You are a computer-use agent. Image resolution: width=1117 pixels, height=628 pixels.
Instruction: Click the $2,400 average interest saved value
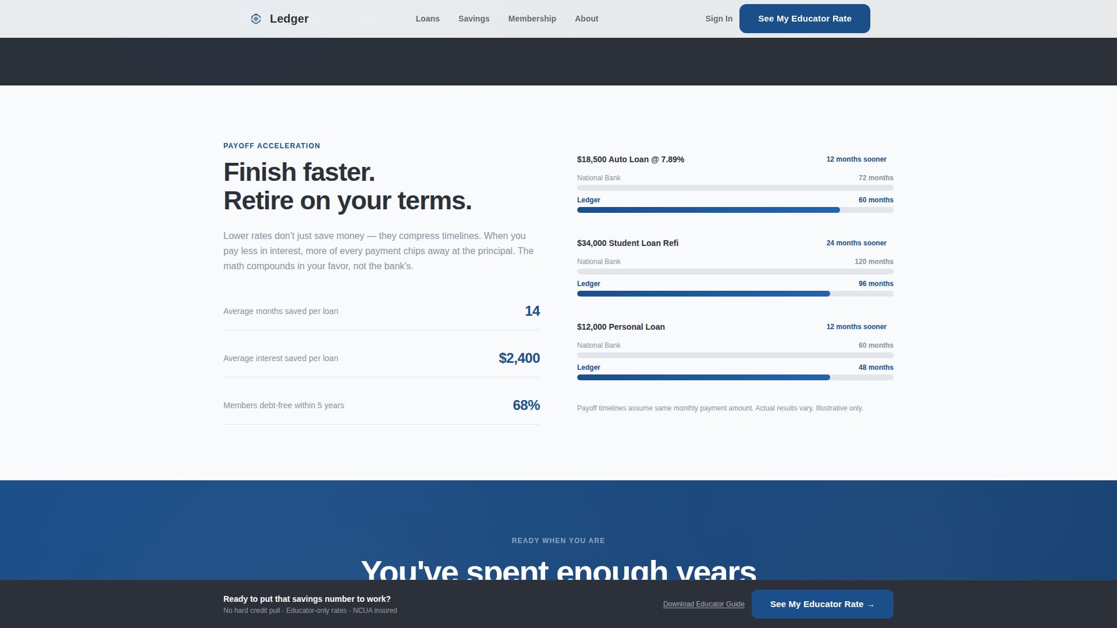(519, 358)
